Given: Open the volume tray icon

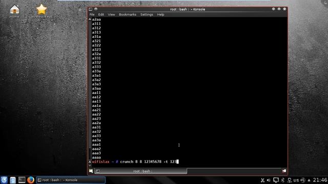Looking at the screenshot, I should pyautogui.click(x=269, y=180).
